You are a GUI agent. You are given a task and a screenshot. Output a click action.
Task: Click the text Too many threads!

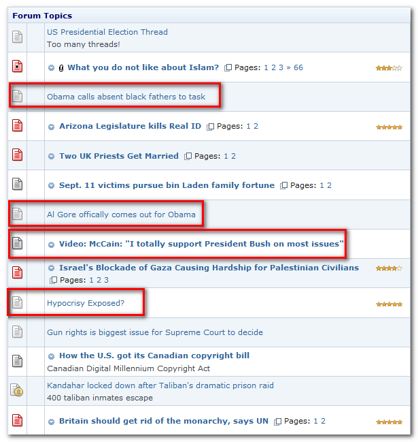click(x=84, y=44)
